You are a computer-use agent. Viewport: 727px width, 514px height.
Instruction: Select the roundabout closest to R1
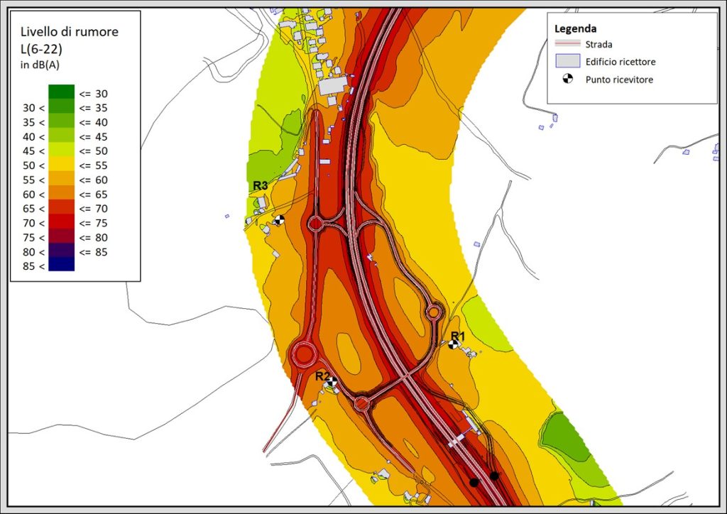pyautogui.click(x=434, y=312)
